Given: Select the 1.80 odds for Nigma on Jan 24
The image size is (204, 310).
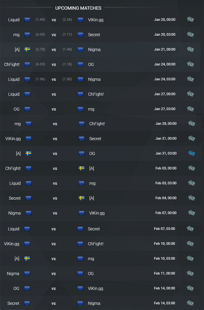Looking at the screenshot, I should tap(67, 79).
